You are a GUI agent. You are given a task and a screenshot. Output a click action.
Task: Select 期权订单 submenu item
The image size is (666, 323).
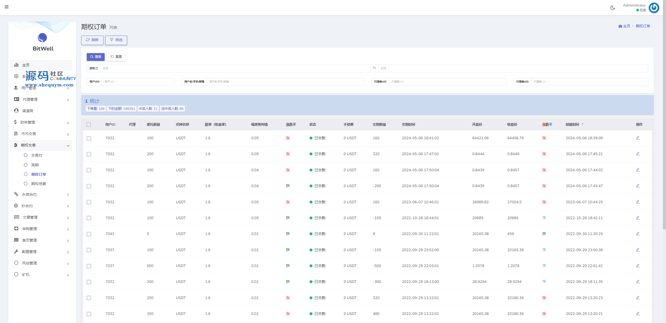(x=38, y=174)
